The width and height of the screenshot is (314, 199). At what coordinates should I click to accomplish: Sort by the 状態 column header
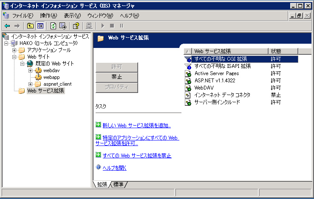[x=283, y=51]
